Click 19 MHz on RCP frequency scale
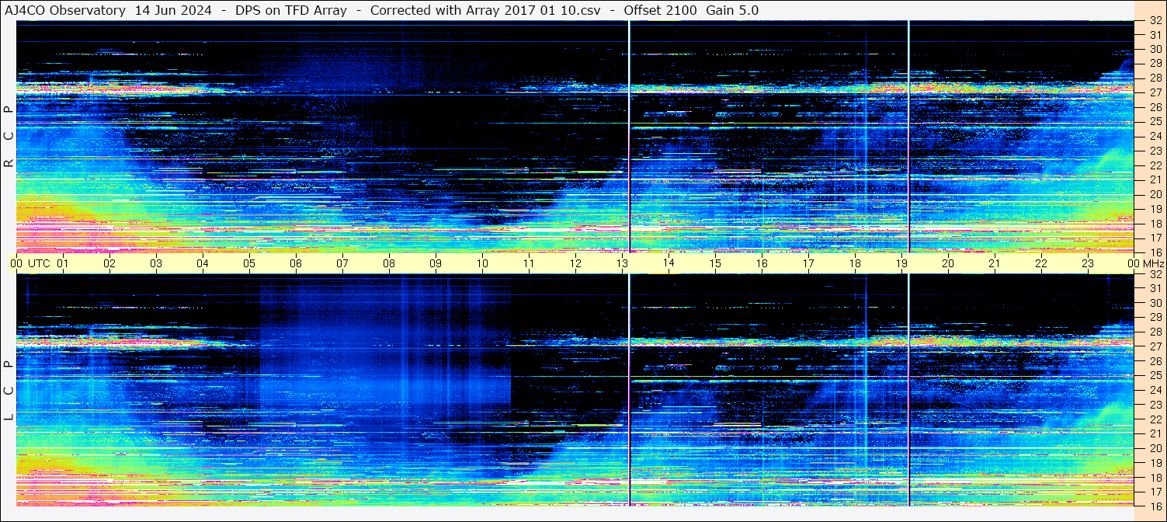The height and width of the screenshot is (522, 1167). [1155, 209]
